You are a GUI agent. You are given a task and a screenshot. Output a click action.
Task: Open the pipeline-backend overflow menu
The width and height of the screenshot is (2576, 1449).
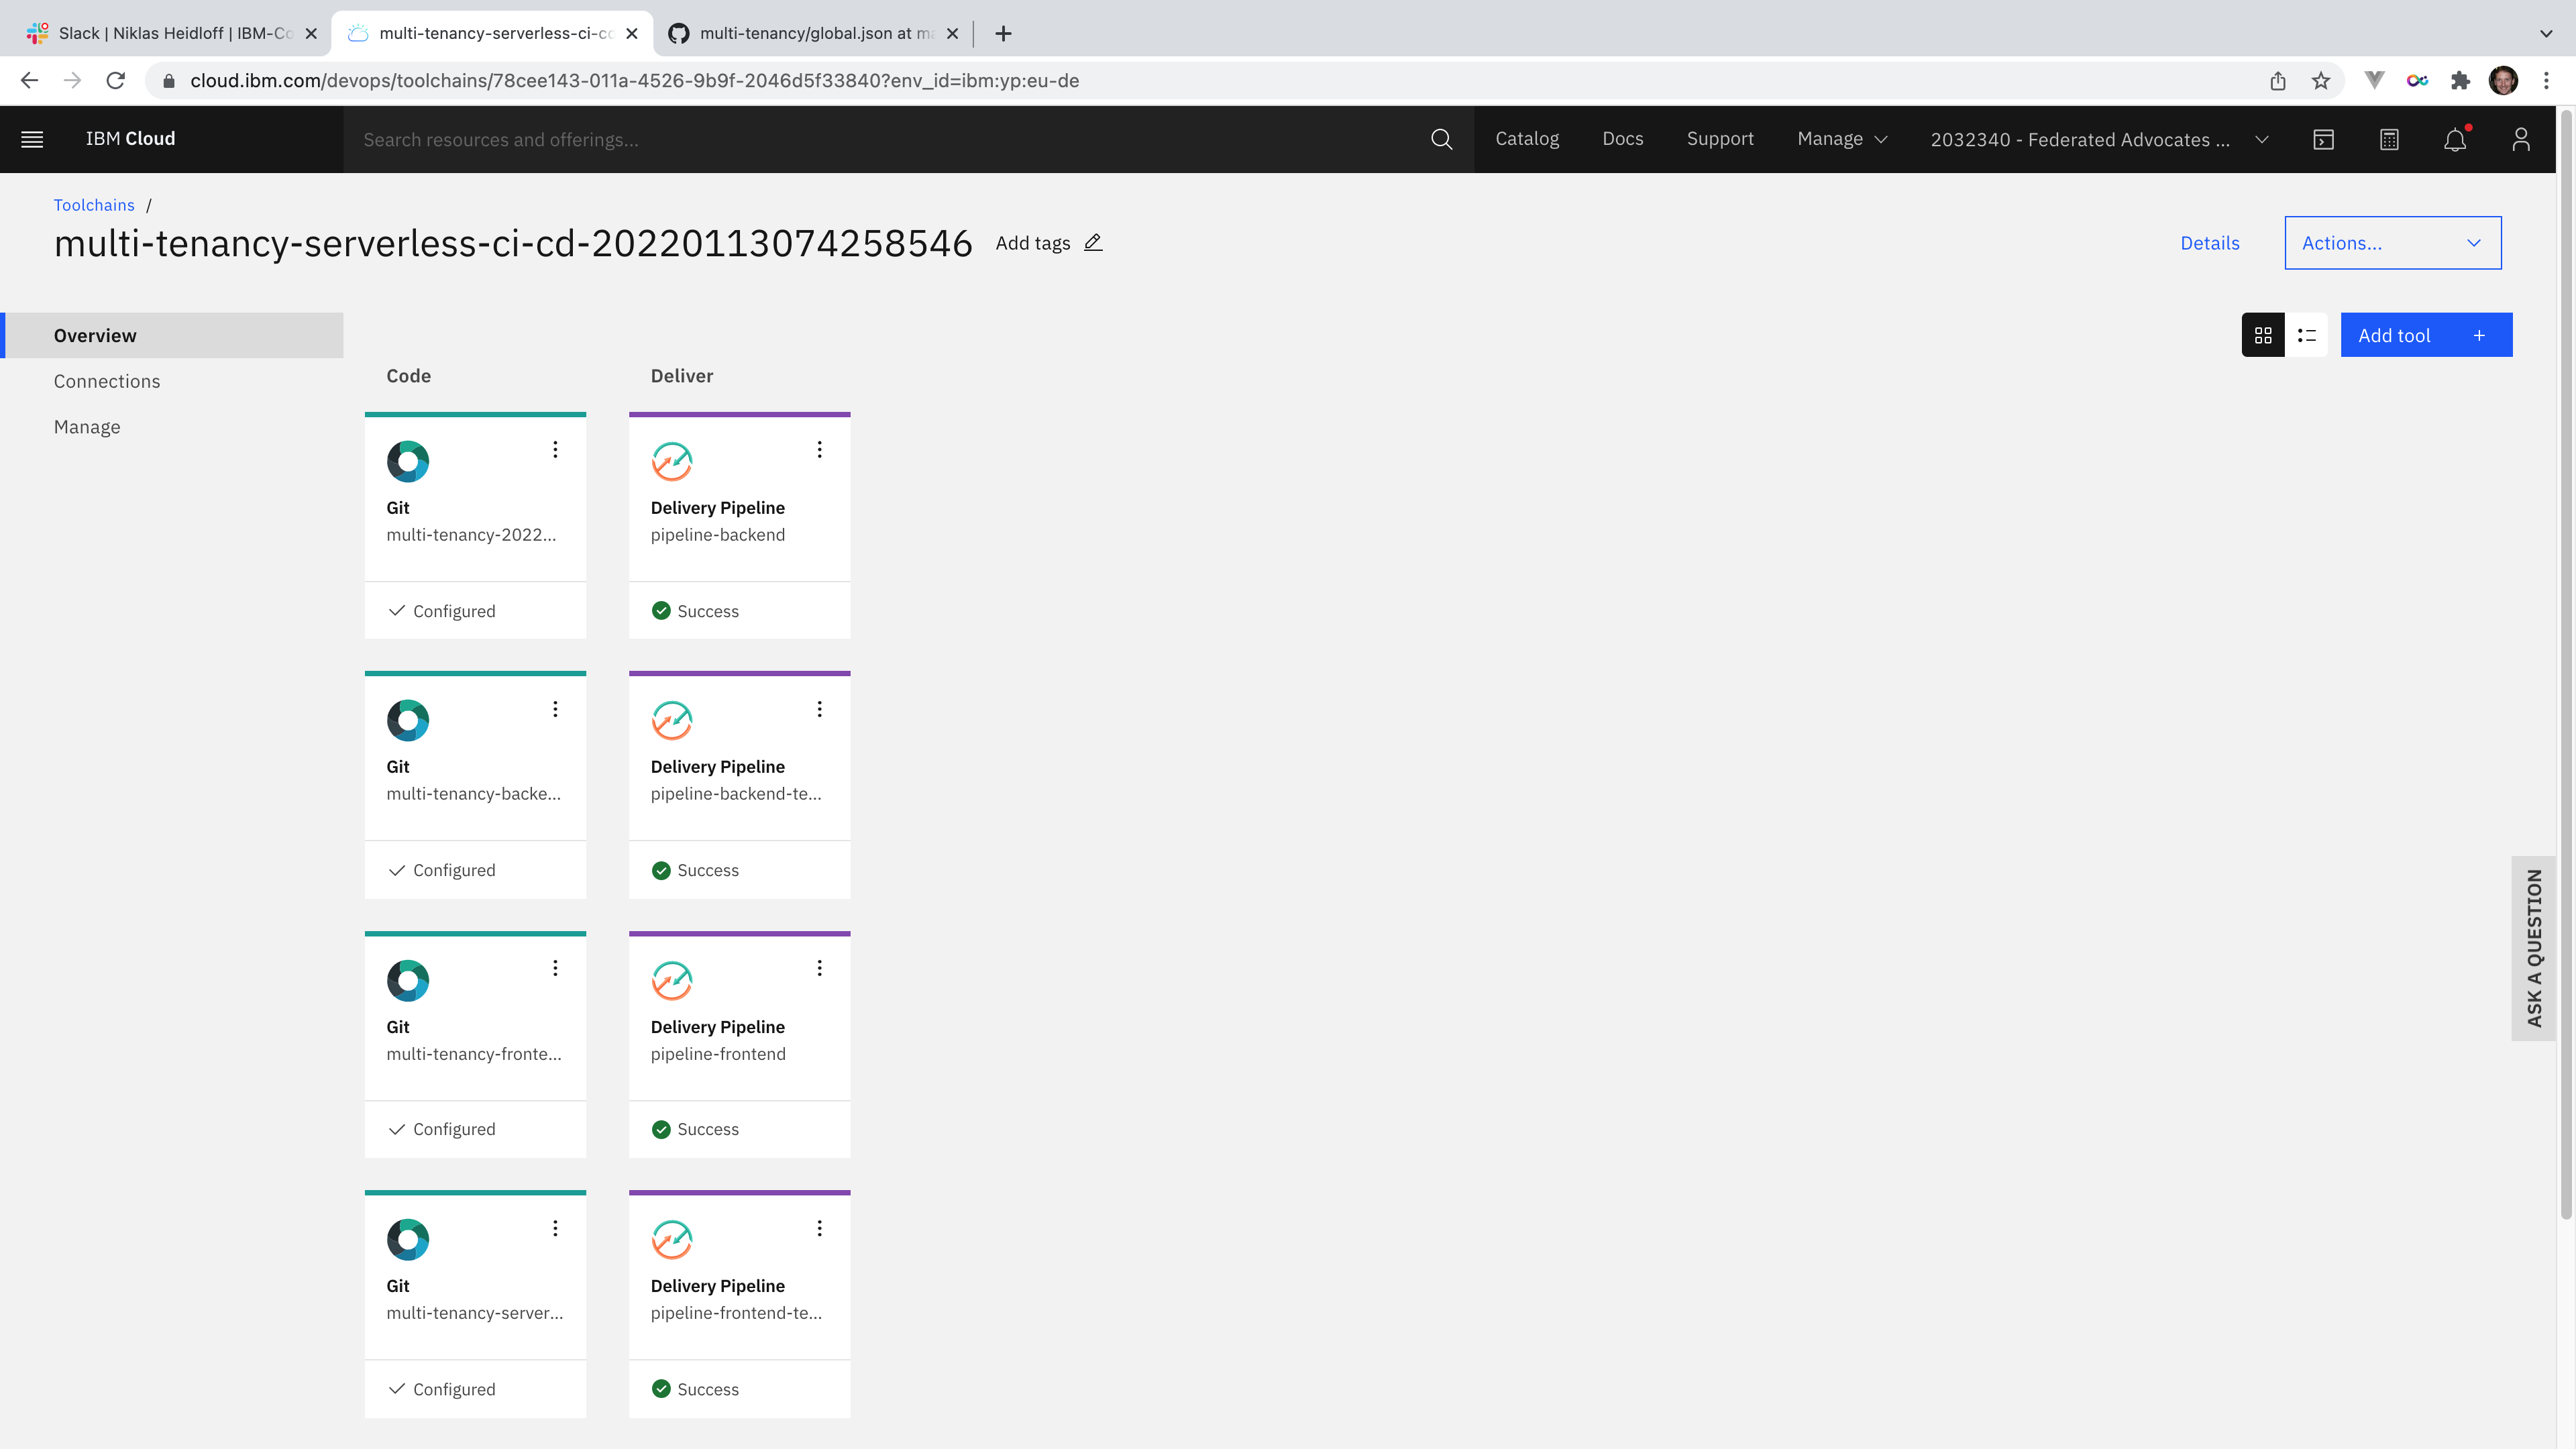(819, 450)
